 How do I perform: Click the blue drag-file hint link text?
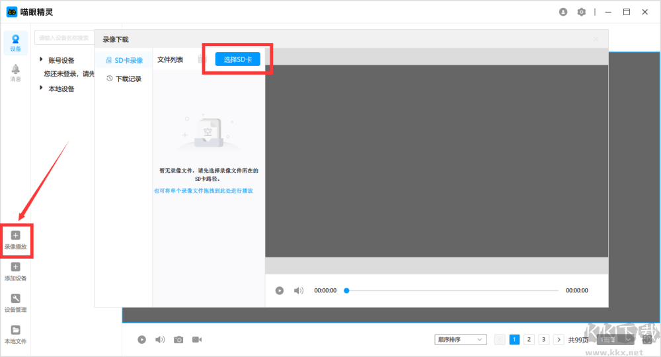204,191
